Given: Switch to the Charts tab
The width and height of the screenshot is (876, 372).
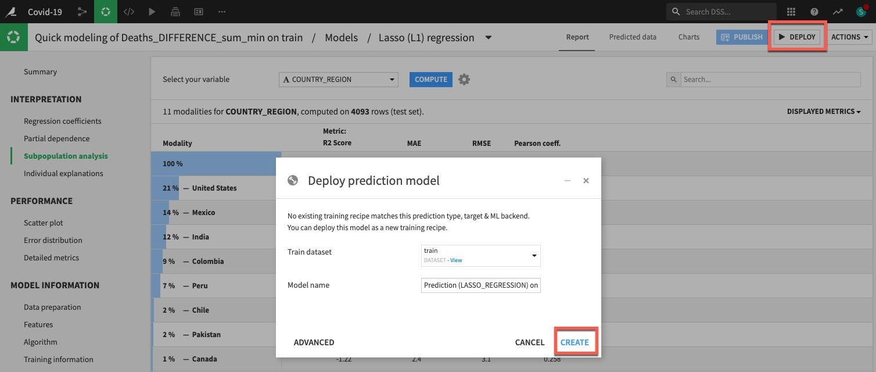Looking at the screenshot, I should [688, 37].
